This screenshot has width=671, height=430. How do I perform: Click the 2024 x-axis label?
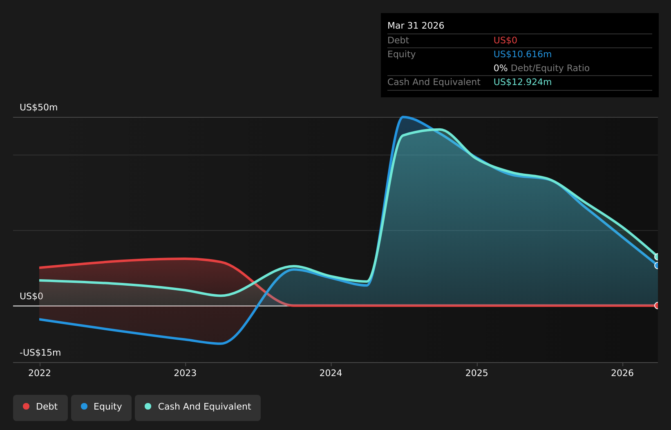331,373
